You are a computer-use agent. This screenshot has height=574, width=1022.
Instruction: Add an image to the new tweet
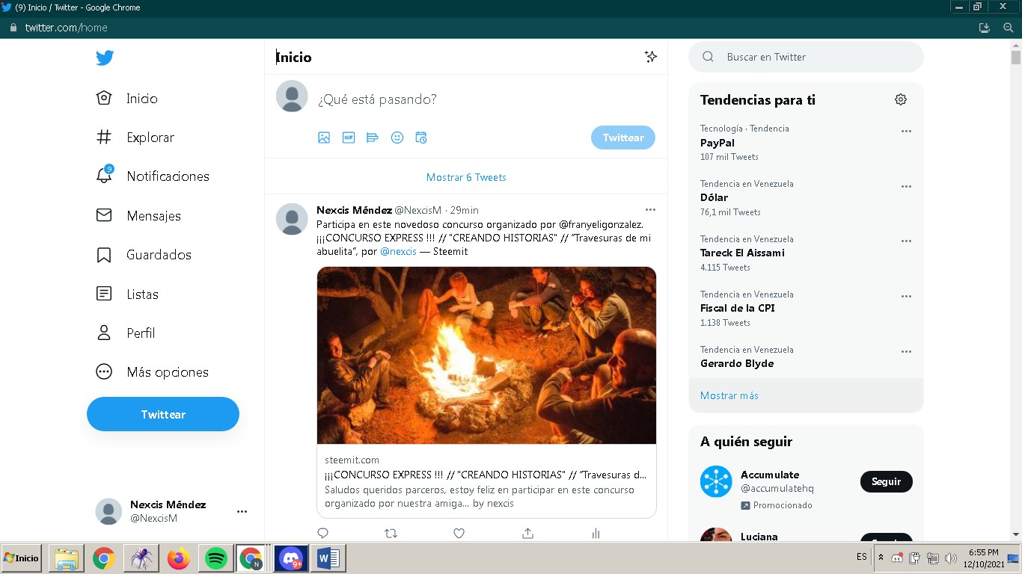(x=324, y=138)
